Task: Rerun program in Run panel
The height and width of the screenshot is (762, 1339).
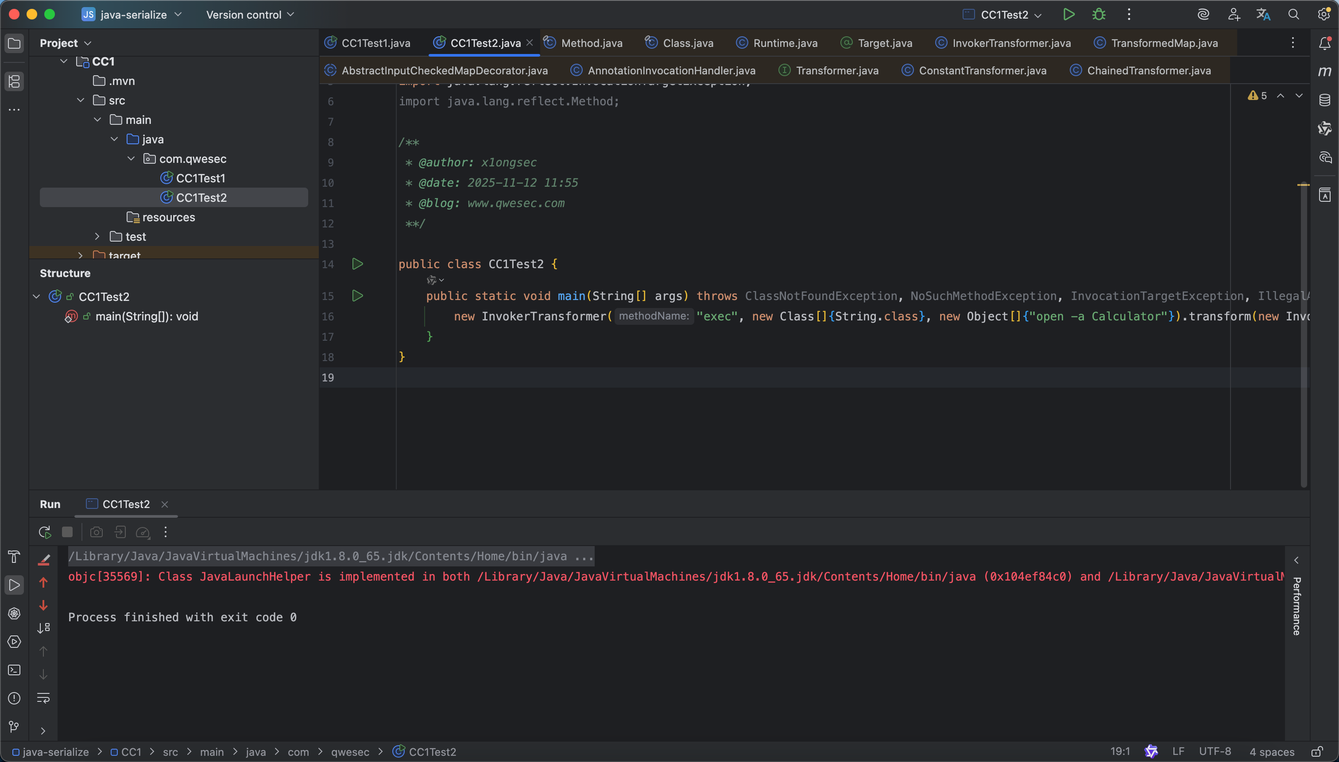Action: pos(45,532)
